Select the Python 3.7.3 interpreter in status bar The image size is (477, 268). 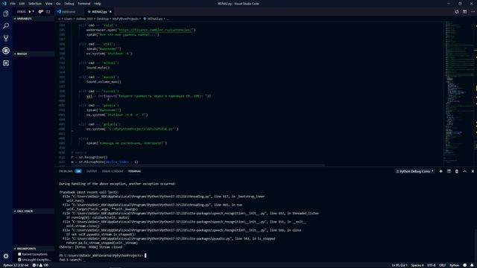tap(16, 265)
